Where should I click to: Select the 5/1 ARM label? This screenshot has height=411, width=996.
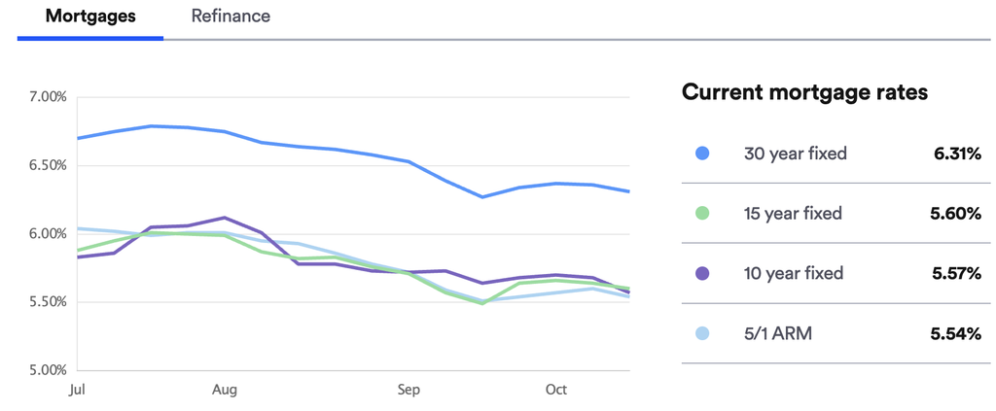click(777, 334)
